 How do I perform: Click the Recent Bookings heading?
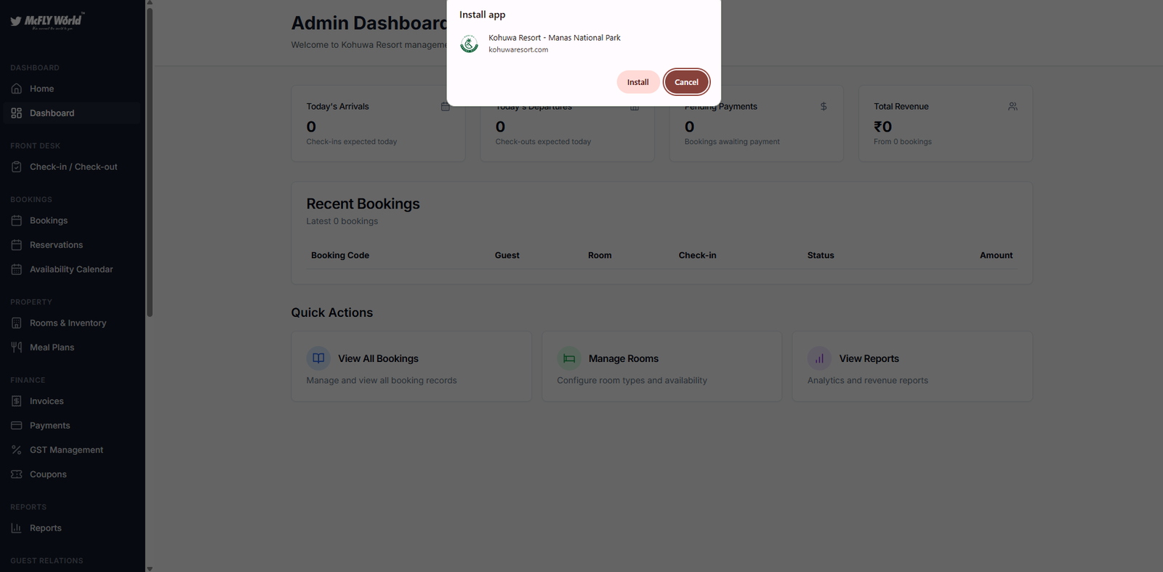tap(363, 204)
